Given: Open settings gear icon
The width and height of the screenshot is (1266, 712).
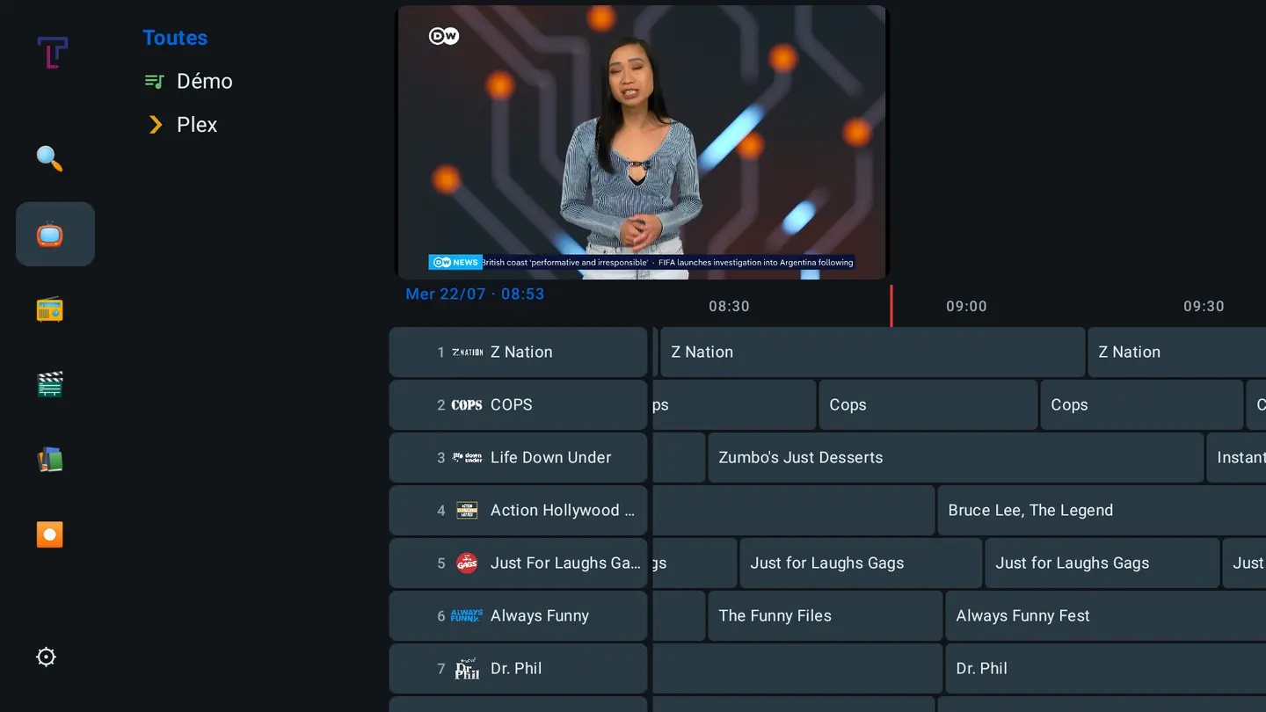Looking at the screenshot, I should [46, 658].
